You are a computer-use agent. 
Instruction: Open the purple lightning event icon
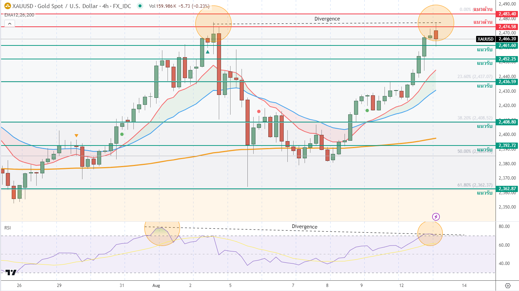click(436, 217)
